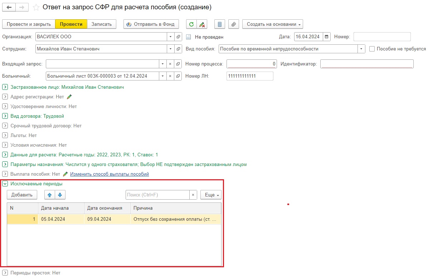Click the Записать button
Image resolution: width=428 pixels, height=278 pixels.
(x=102, y=24)
